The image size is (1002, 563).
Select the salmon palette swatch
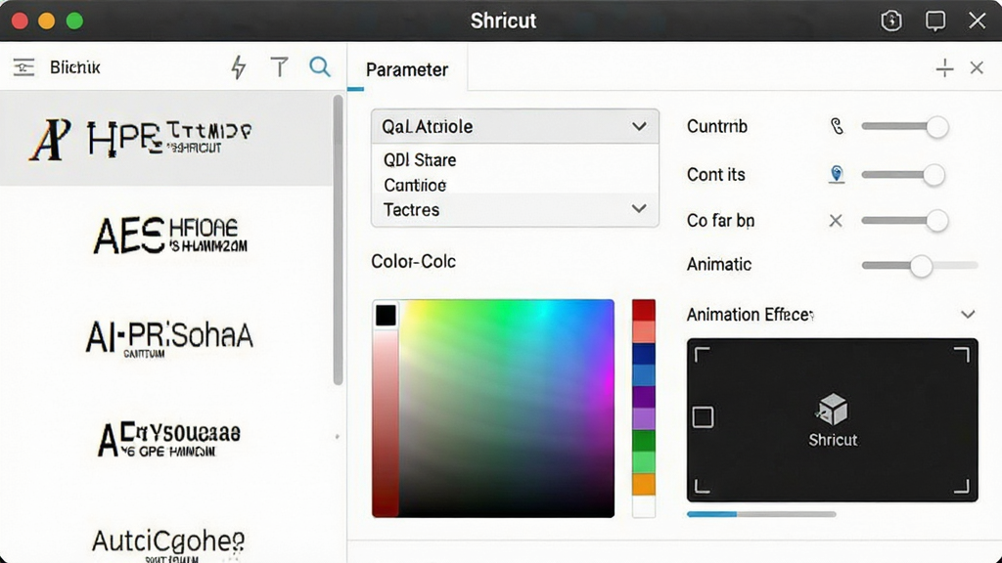point(644,332)
